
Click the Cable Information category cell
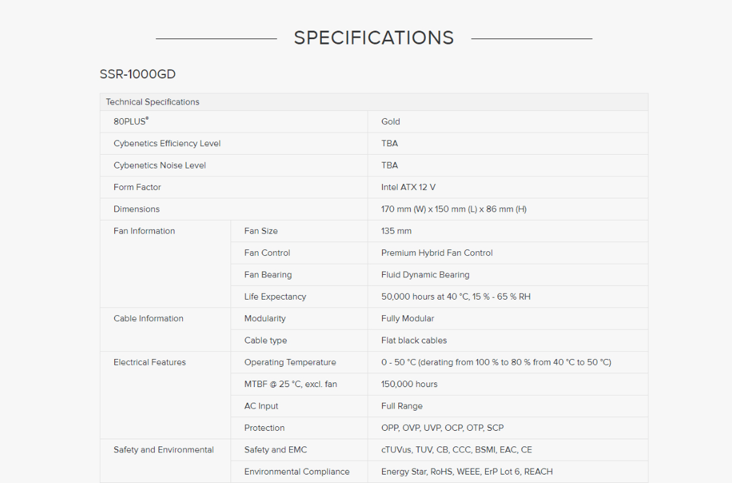[148, 319]
